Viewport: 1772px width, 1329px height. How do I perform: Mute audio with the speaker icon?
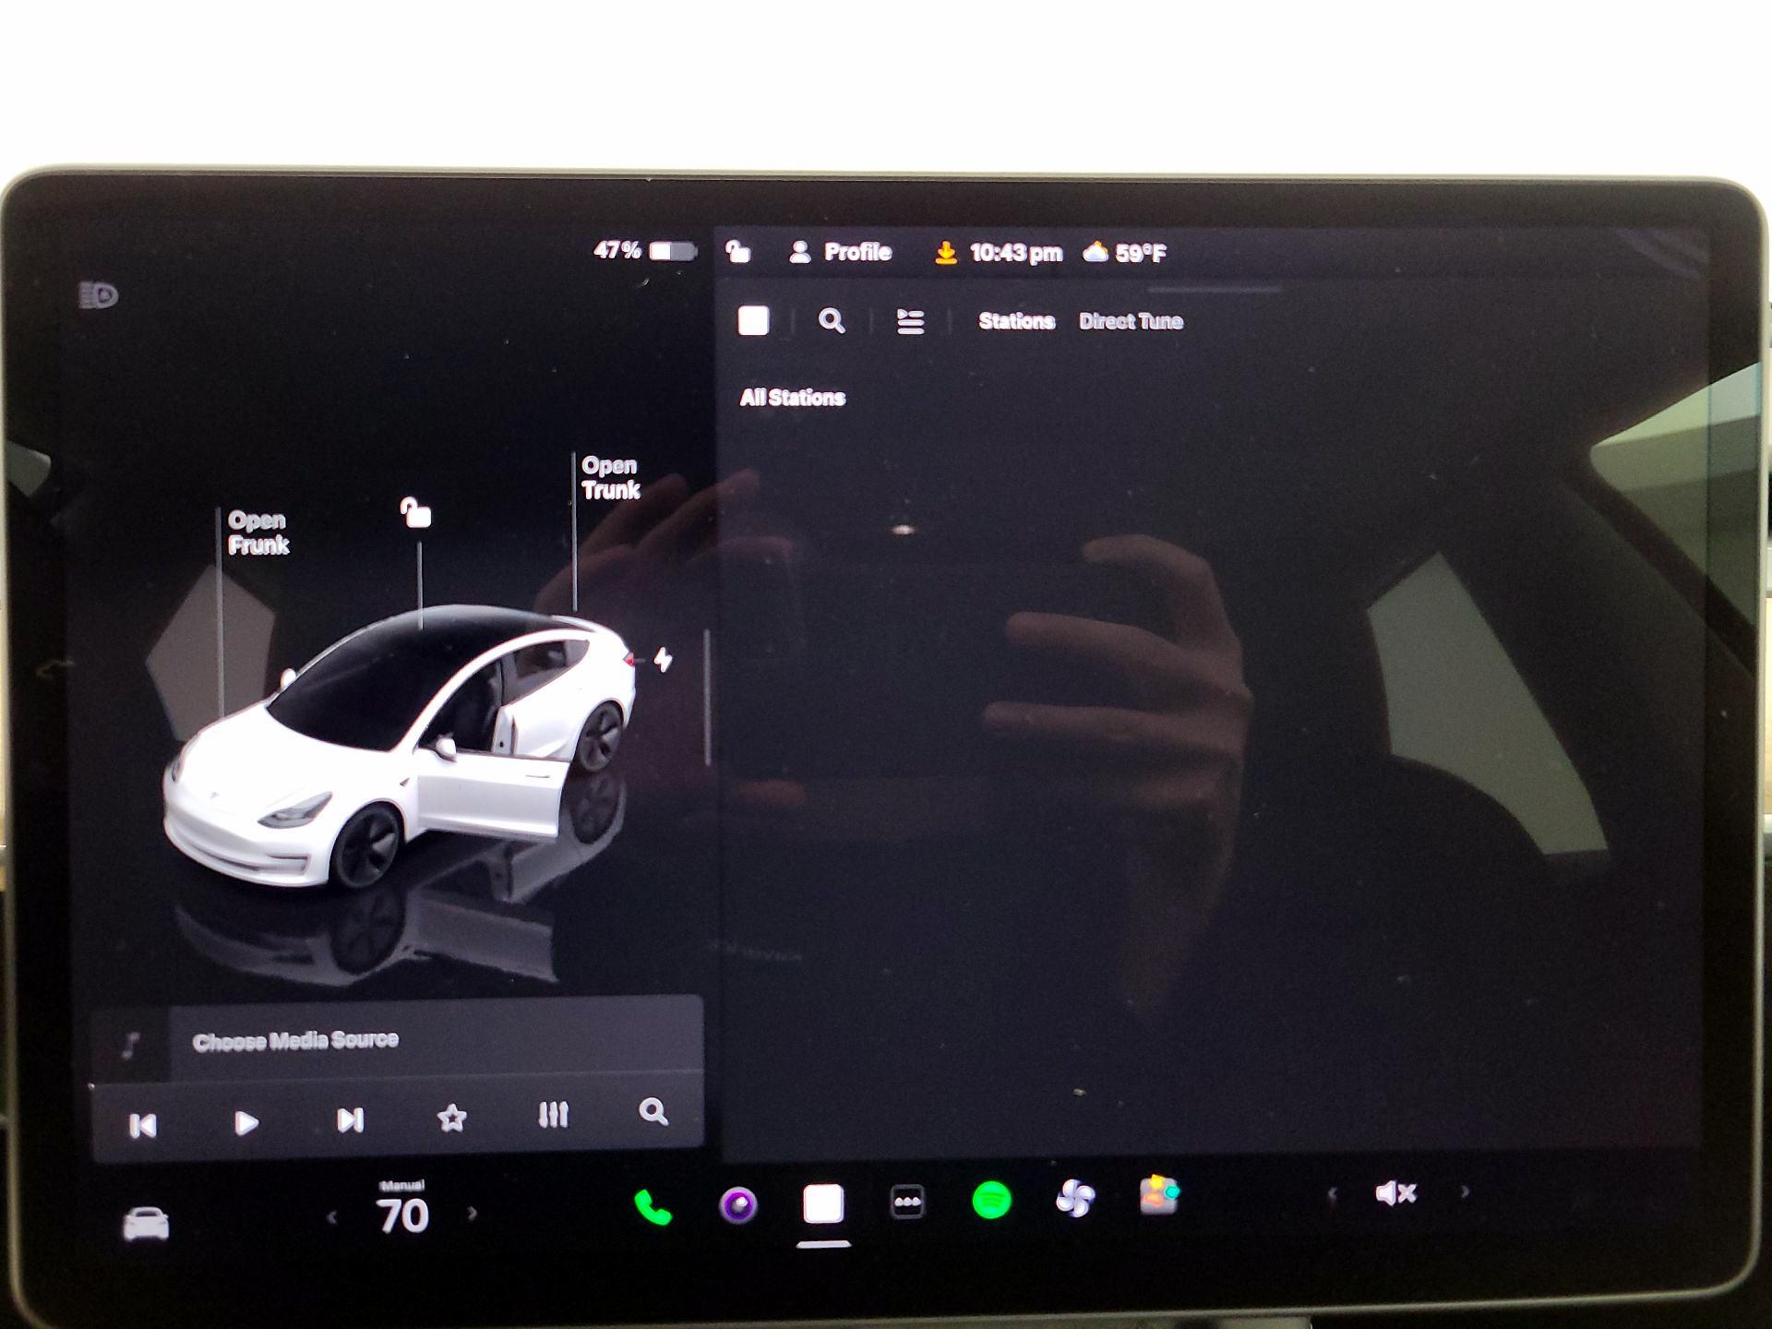point(1395,1192)
